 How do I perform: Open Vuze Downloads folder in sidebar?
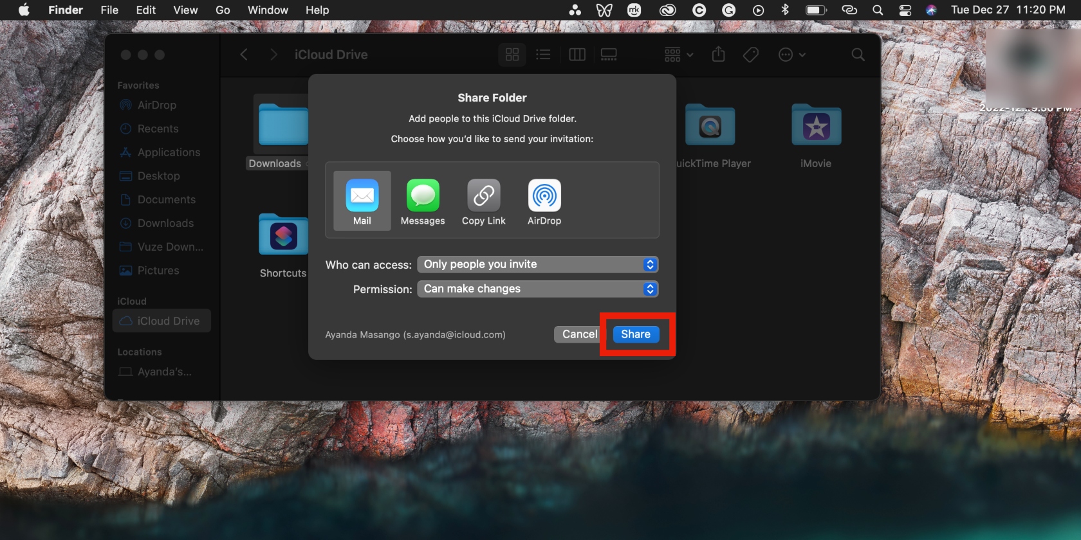coord(162,247)
